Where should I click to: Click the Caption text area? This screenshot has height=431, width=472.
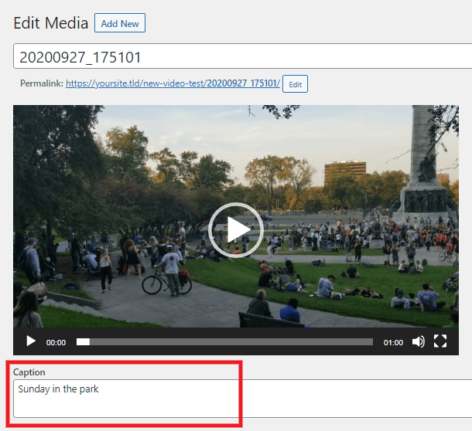tap(243, 399)
